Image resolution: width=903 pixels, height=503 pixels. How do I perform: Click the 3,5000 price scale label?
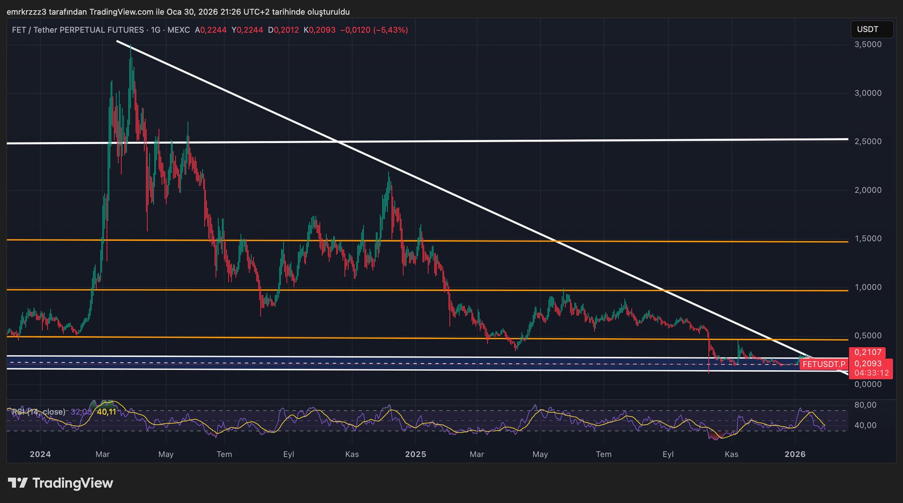coord(868,45)
